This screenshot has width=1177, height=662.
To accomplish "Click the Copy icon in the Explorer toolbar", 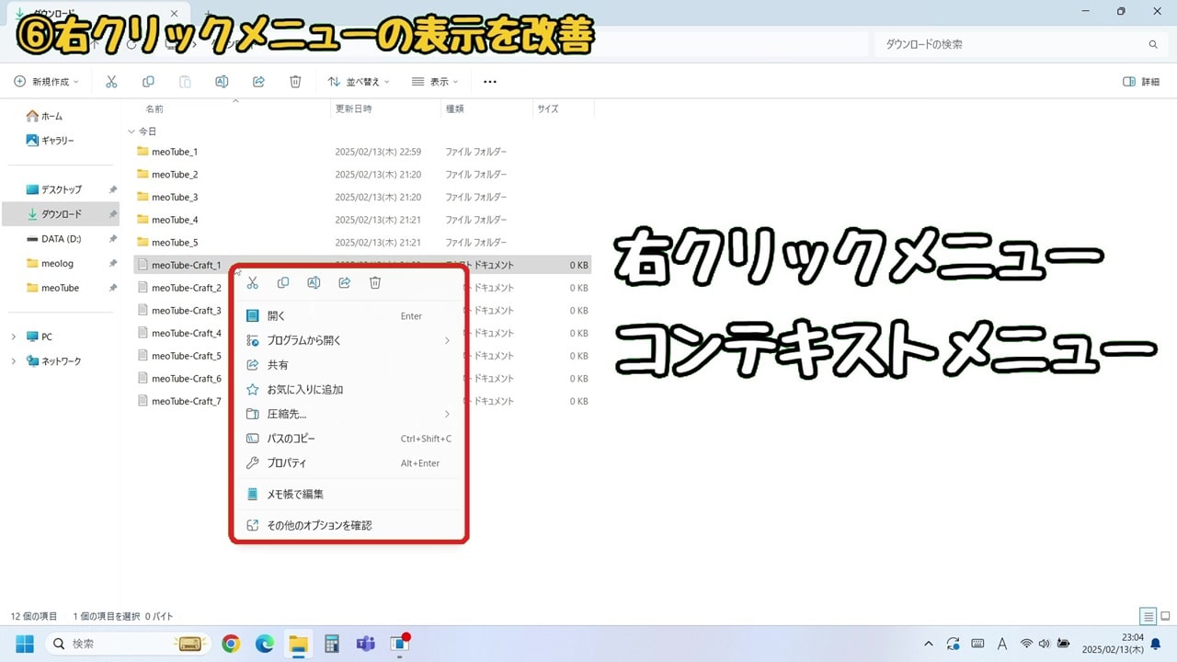I will click(148, 82).
